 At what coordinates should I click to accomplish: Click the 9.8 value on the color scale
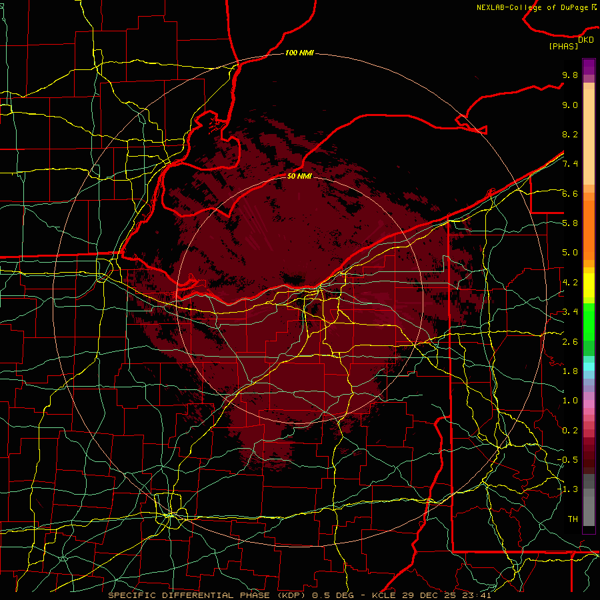pos(570,75)
